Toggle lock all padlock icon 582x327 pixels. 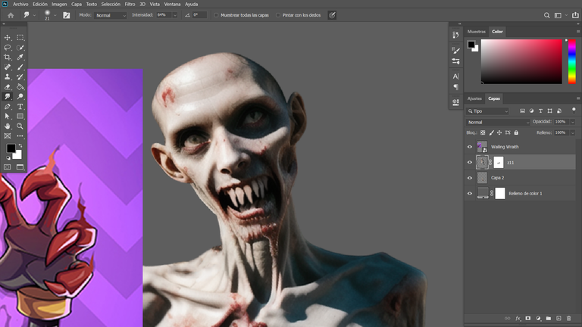(516, 132)
